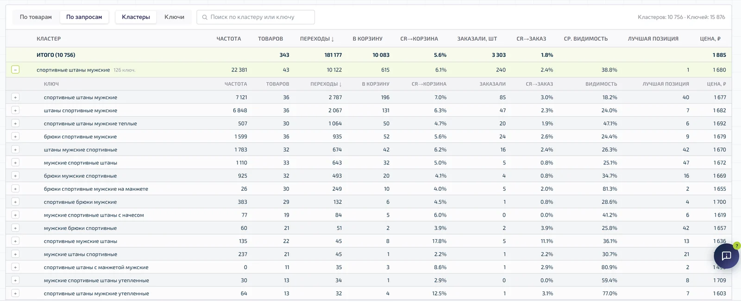
Task: Expand key row with frequency 7 121
Action: 15,97
